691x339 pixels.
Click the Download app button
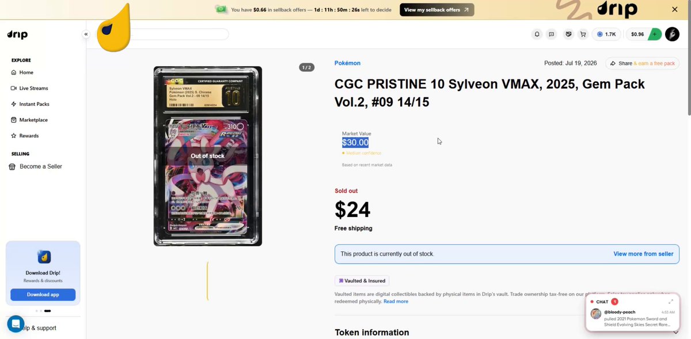pos(43,295)
